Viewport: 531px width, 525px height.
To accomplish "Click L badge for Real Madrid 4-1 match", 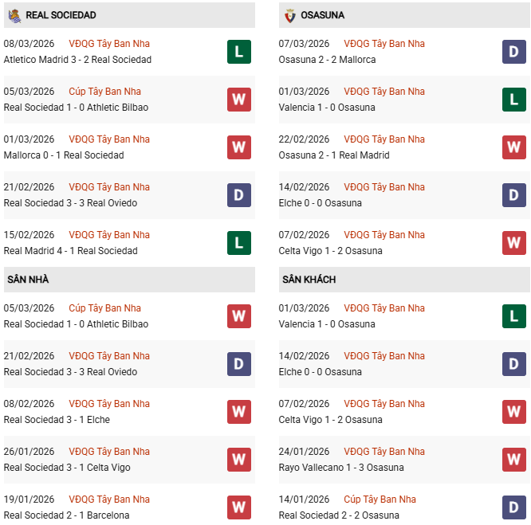I will 238,243.
